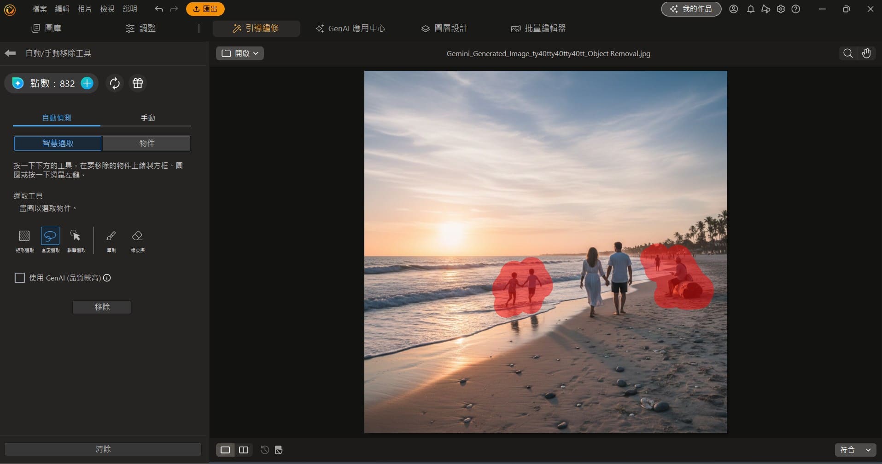The image size is (882, 464).
Task: Switch to the 引導編修 tab
Action: pos(256,29)
